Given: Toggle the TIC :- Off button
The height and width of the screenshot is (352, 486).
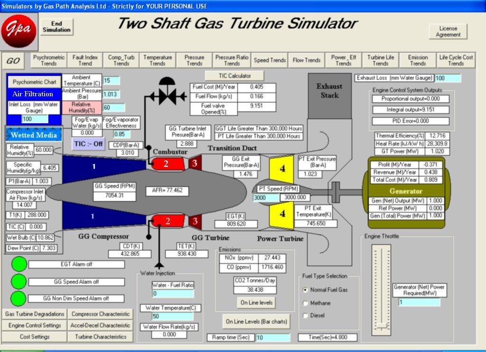Looking at the screenshot, I should tap(88, 143).
